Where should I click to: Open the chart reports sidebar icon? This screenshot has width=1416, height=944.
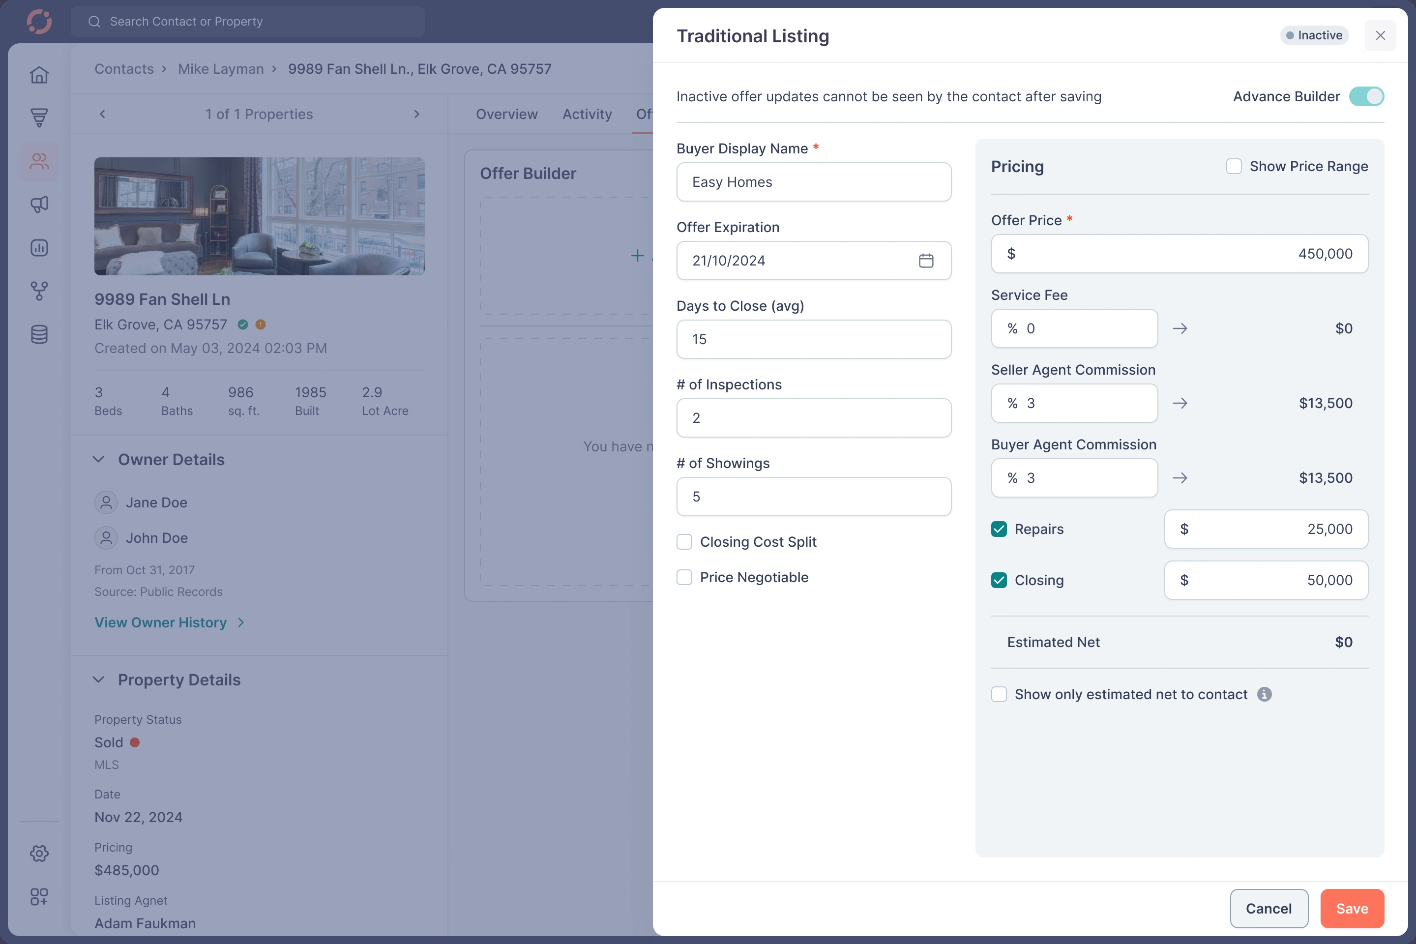click(x=39, y=247)
